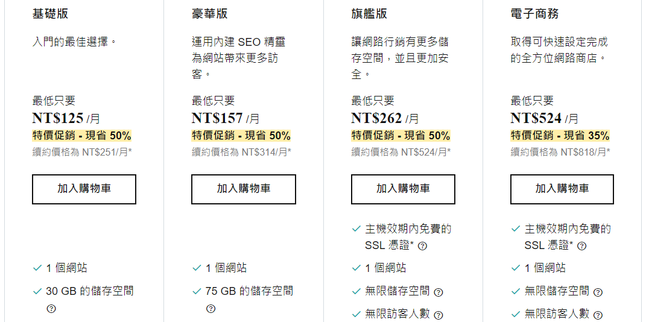Open help icon for 30 GB 的儲存空間

[51, 309]
